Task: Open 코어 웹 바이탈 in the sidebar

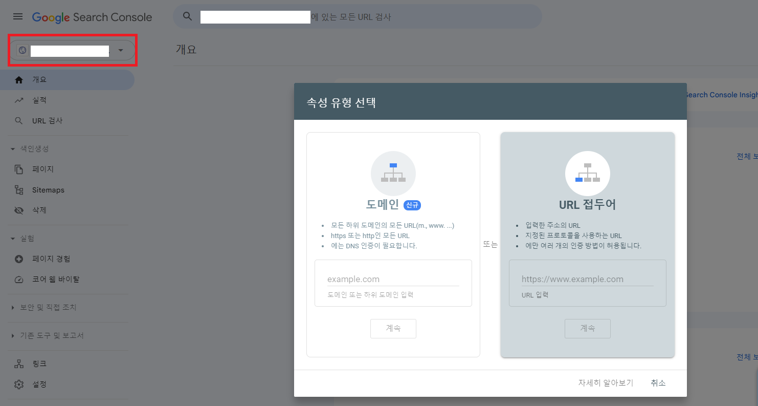Action: (67, 280)
